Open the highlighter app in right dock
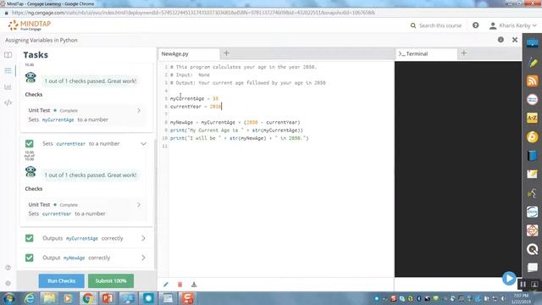542x305 pixels. tap(533, 62)
